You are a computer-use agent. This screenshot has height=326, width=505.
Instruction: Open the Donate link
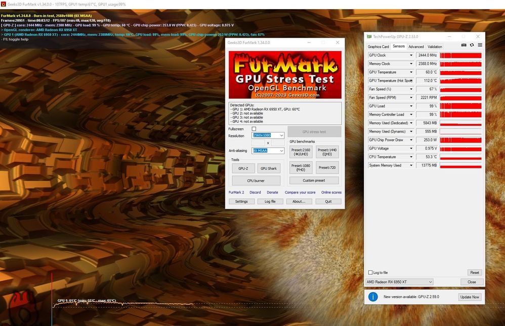pyautogui.click(x=272, y=193)
